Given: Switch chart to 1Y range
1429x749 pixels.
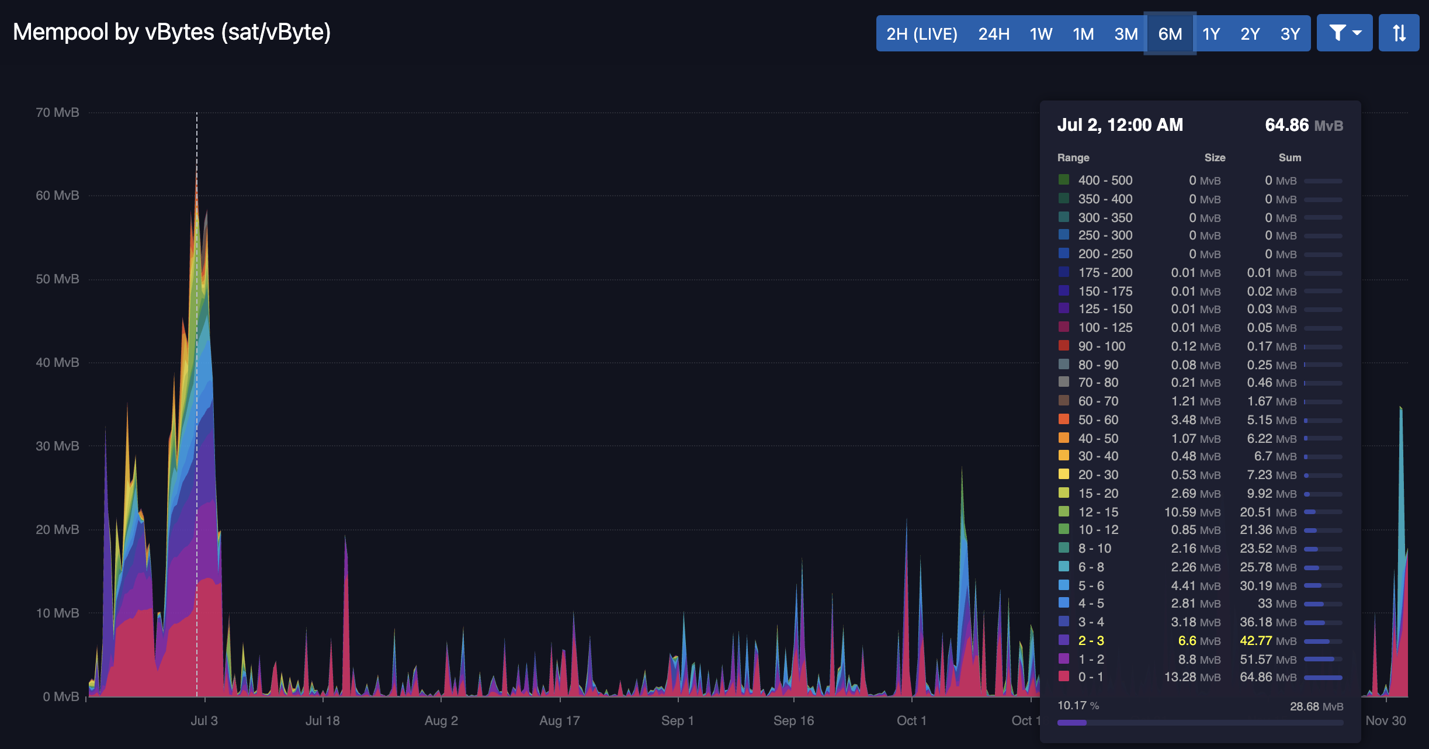Looking at the screenshot, I should [1211, 34].
